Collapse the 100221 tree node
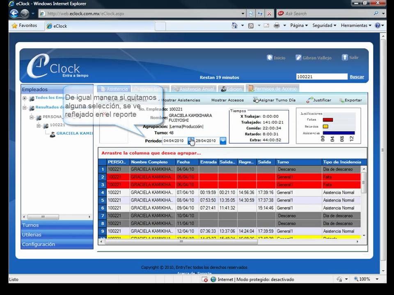Screen dimensions: 394x295 [x=39, y=125]
